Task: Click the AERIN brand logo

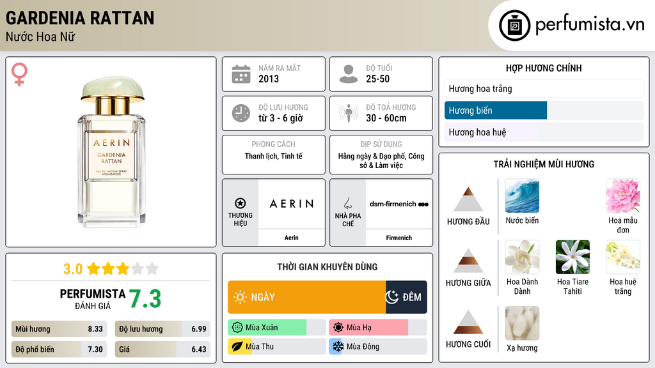Action: coord(292,204)
